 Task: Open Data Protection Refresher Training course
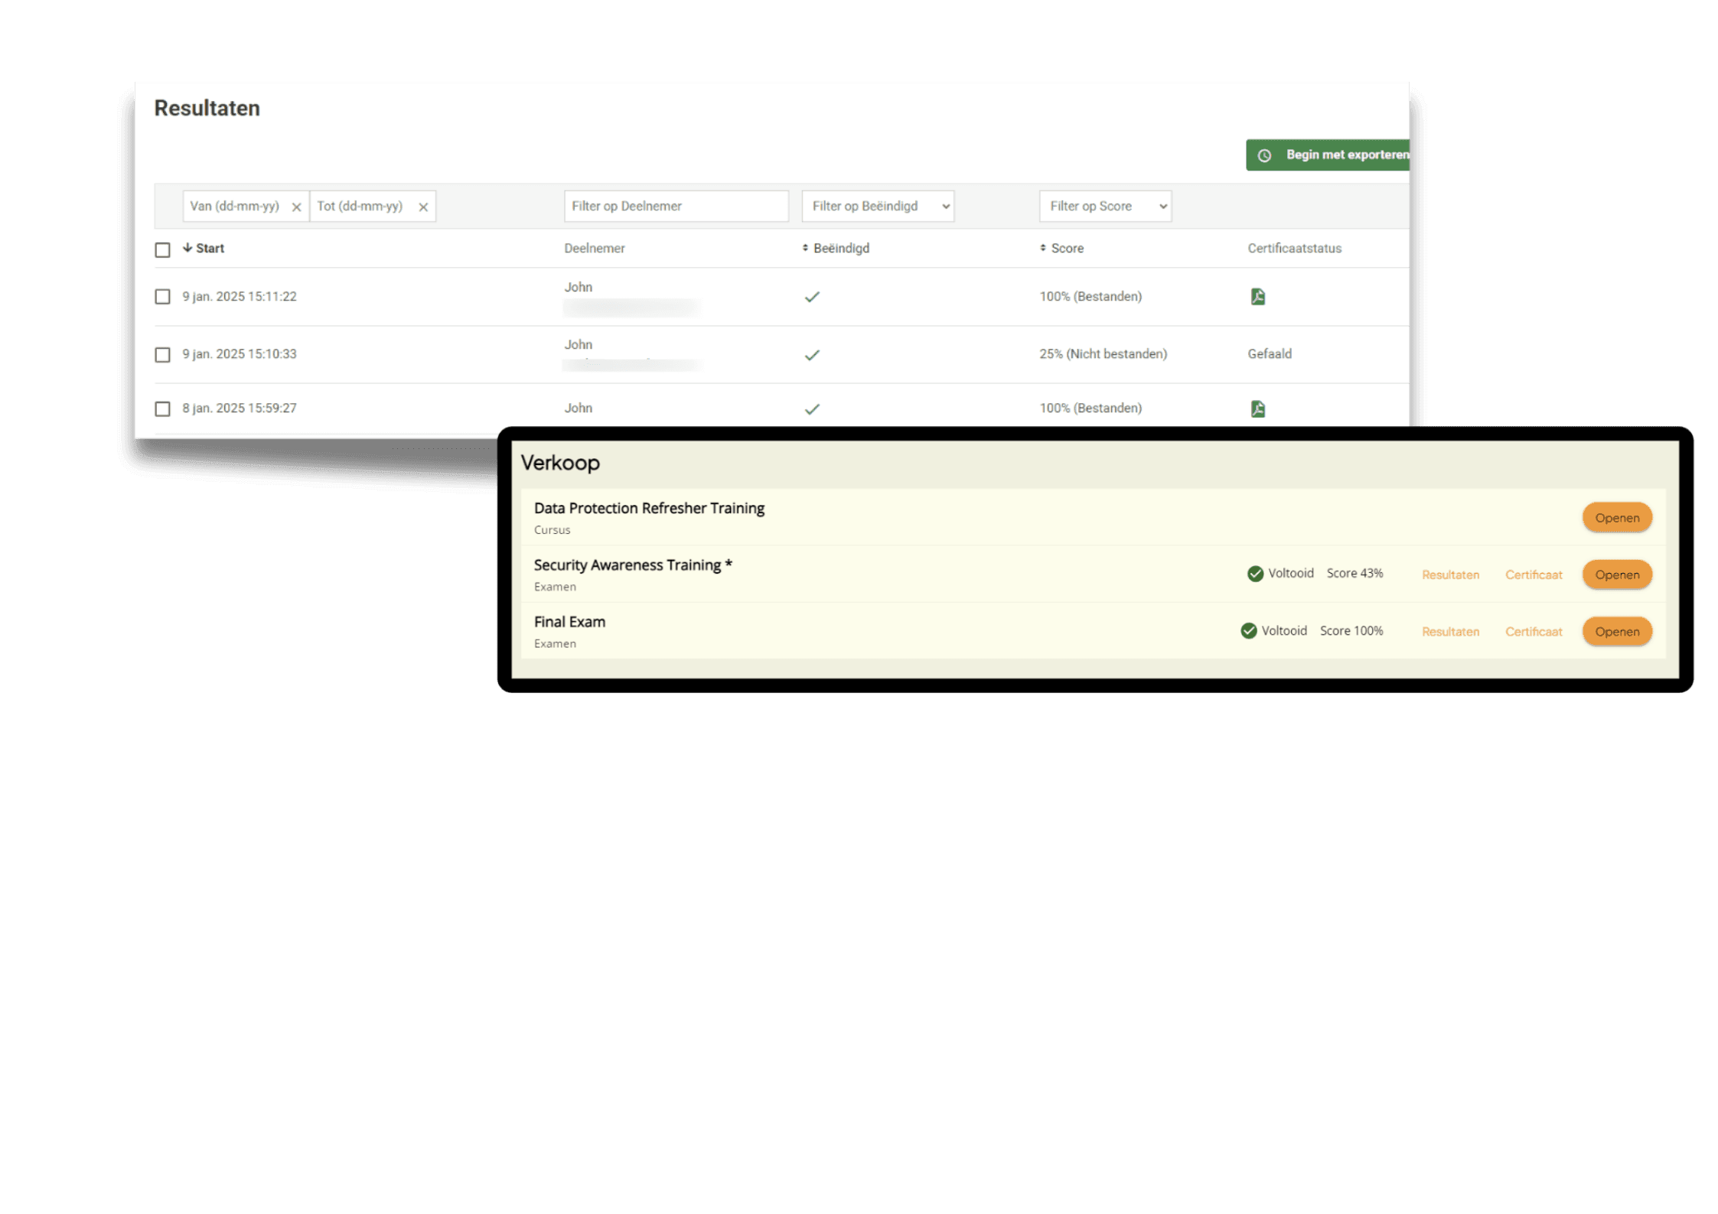[x=1616, y=518]
